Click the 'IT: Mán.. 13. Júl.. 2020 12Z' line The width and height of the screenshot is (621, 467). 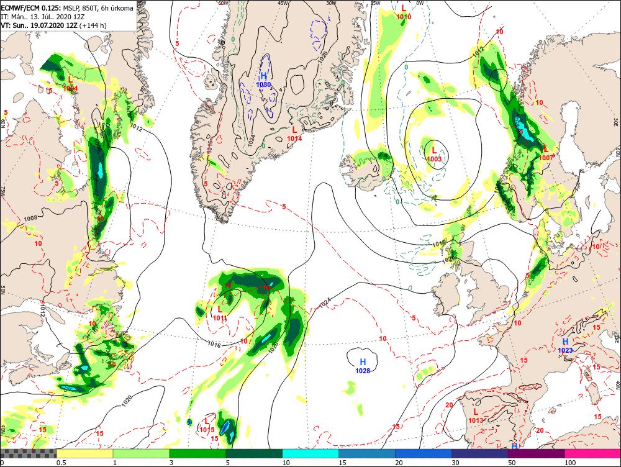[42, 17]
